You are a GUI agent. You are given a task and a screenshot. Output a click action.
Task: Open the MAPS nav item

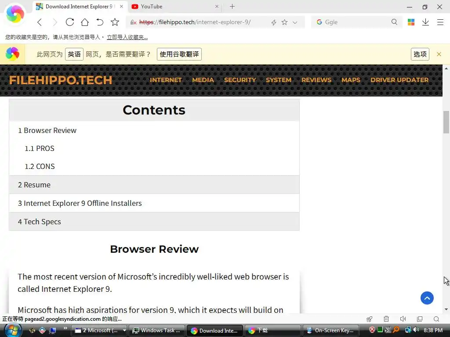pos(351,80)
